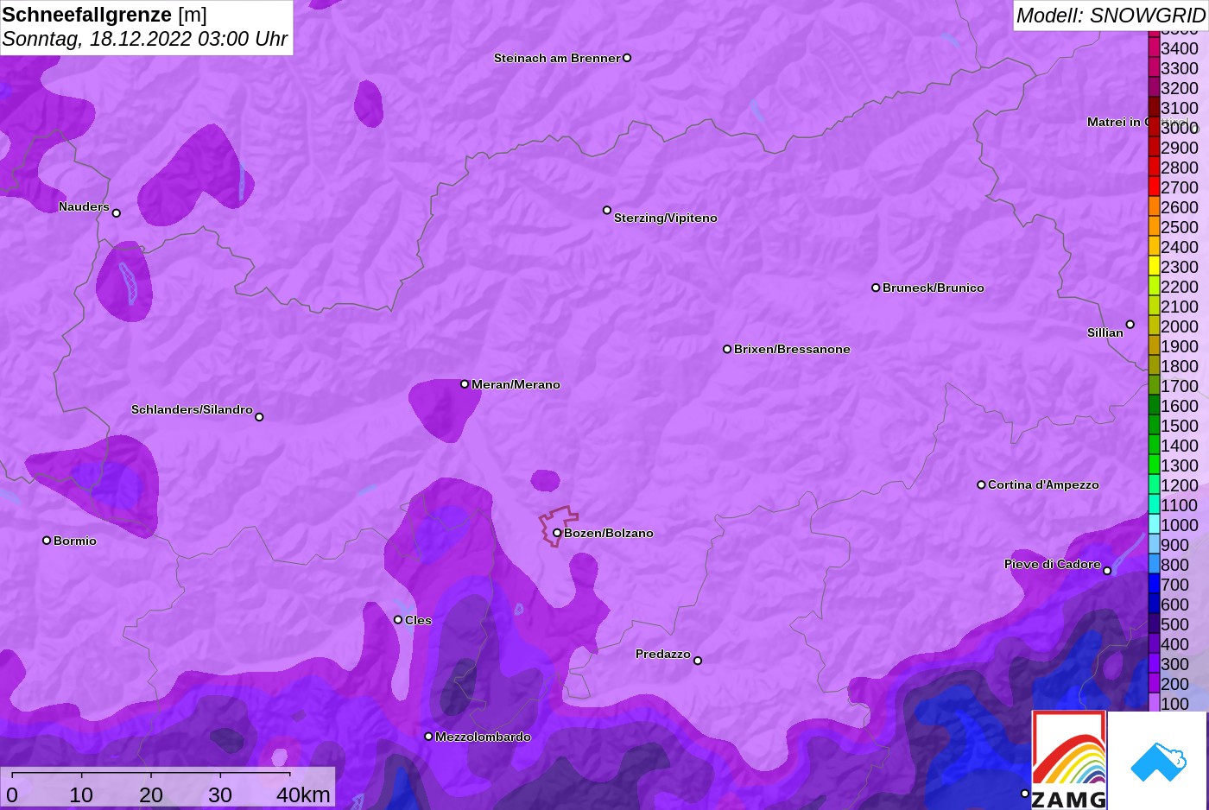Click the dark red 3100 legend swatch

[x=1154, y=107]
